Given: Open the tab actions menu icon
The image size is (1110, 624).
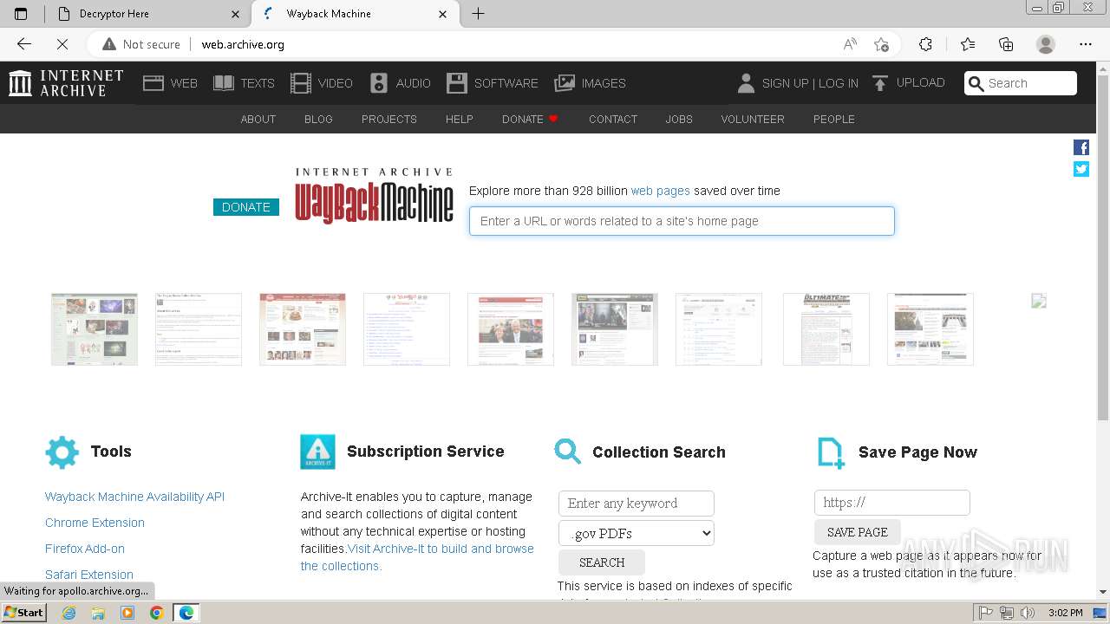Looking at the screenshot, I should pos(21,14).
